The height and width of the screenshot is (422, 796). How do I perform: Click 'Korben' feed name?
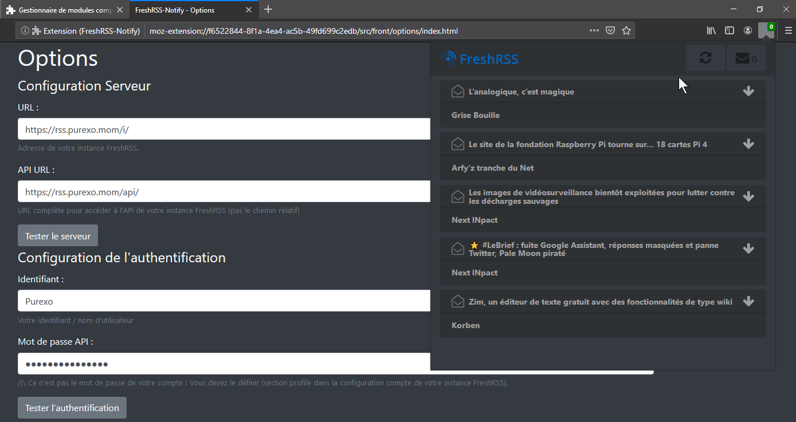point(465,325)
